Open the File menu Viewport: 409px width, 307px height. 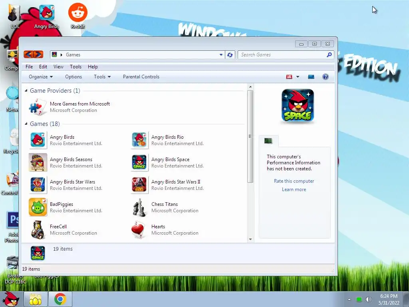click(x=29, y=67)
